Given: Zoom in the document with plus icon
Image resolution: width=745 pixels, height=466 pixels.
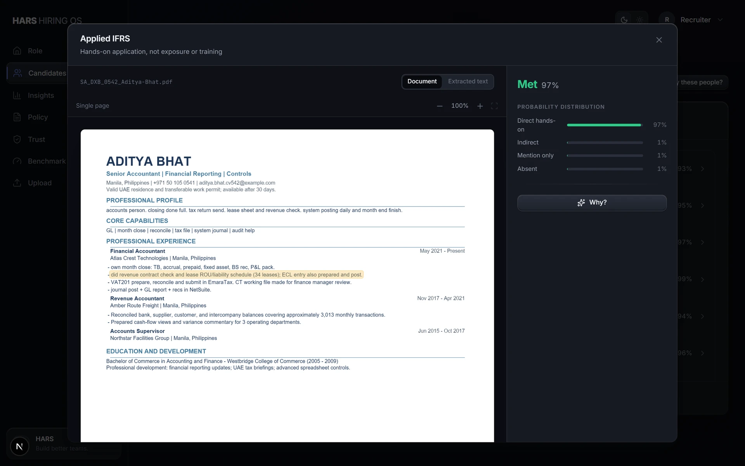Looking at the screenshot, I should click(x=480, y=106).
